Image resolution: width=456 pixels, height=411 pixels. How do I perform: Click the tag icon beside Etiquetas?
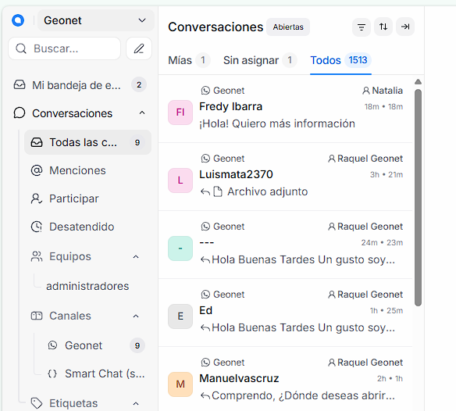tap(37, 403)
